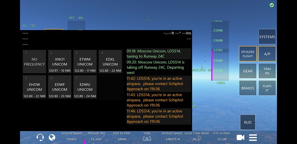297x144 pixels.
Task: Tap the OAT -48c indicator
Action: (76, 18)
